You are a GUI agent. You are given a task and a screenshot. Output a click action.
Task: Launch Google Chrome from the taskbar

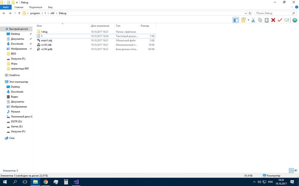pos(46,182)
